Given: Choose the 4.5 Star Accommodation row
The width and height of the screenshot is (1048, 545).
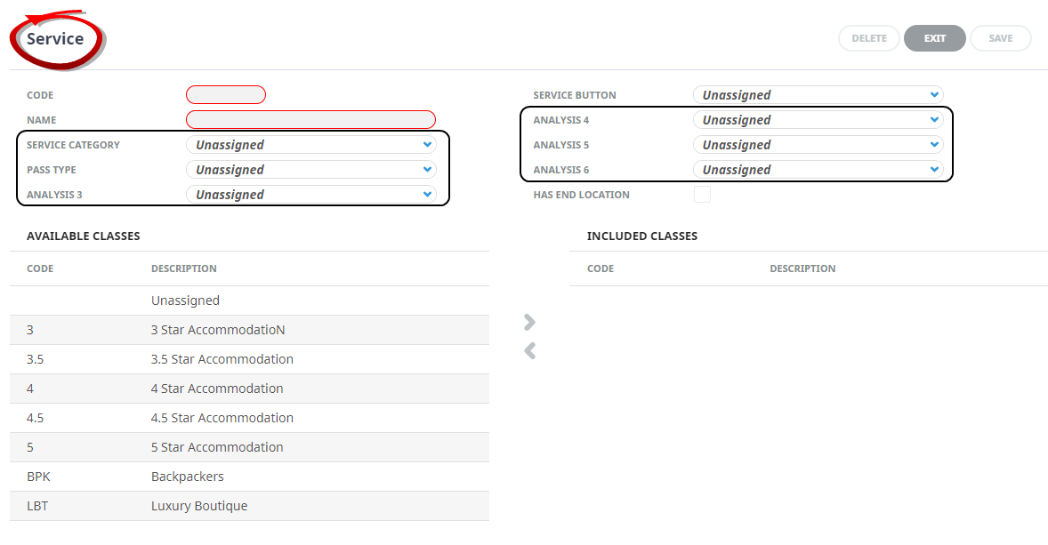Looking at the screenshot, I should (x=249, y=418).
